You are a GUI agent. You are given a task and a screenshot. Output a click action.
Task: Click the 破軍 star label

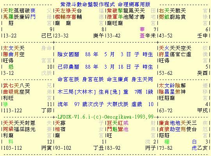[x=115, y=14]
